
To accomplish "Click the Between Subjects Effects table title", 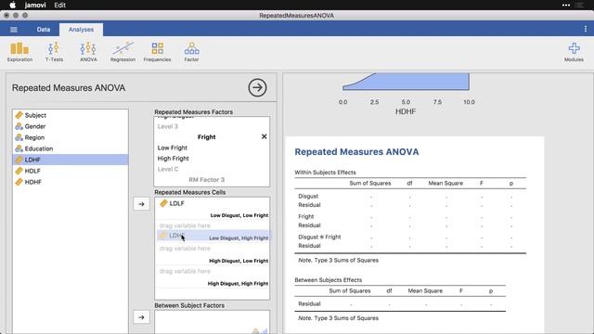I will click(x=328, y=280).
